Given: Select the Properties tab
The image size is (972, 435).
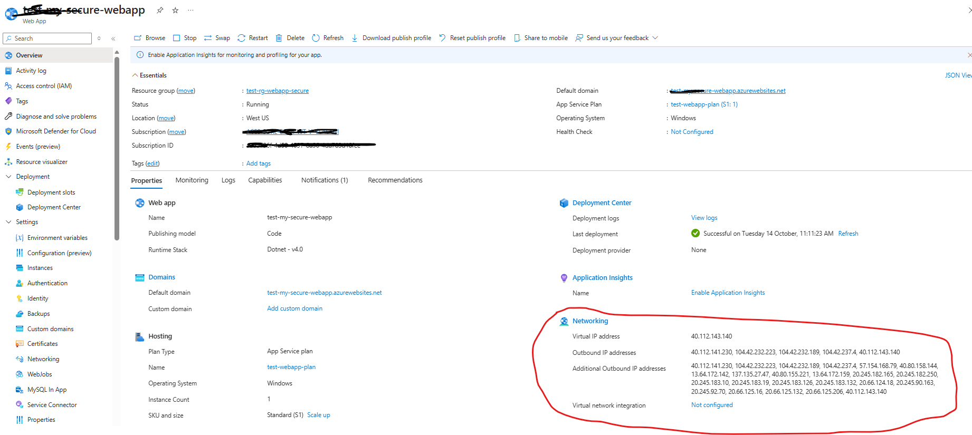Looking at the screenshot, I should [147, 181].
